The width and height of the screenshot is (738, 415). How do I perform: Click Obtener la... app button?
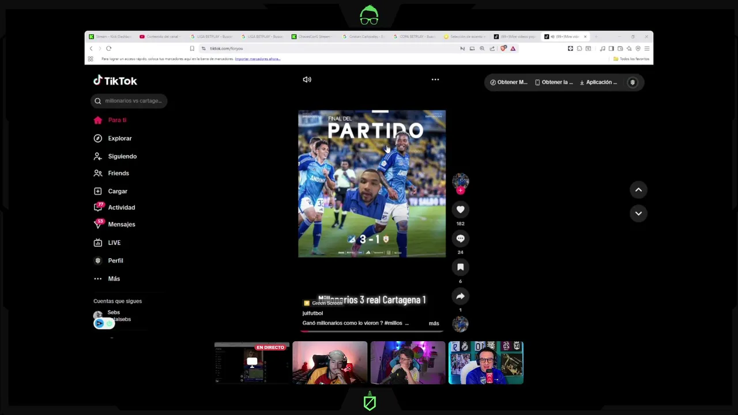click(x=554, y=82)
